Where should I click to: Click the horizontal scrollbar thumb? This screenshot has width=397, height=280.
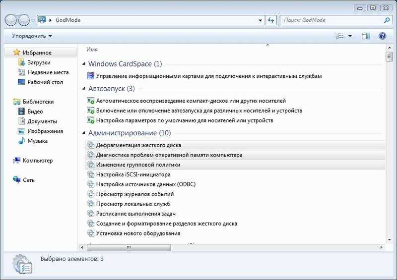pos(129,247)
